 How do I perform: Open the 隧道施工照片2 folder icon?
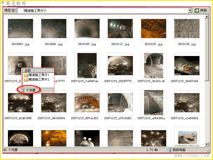point(26,79)
